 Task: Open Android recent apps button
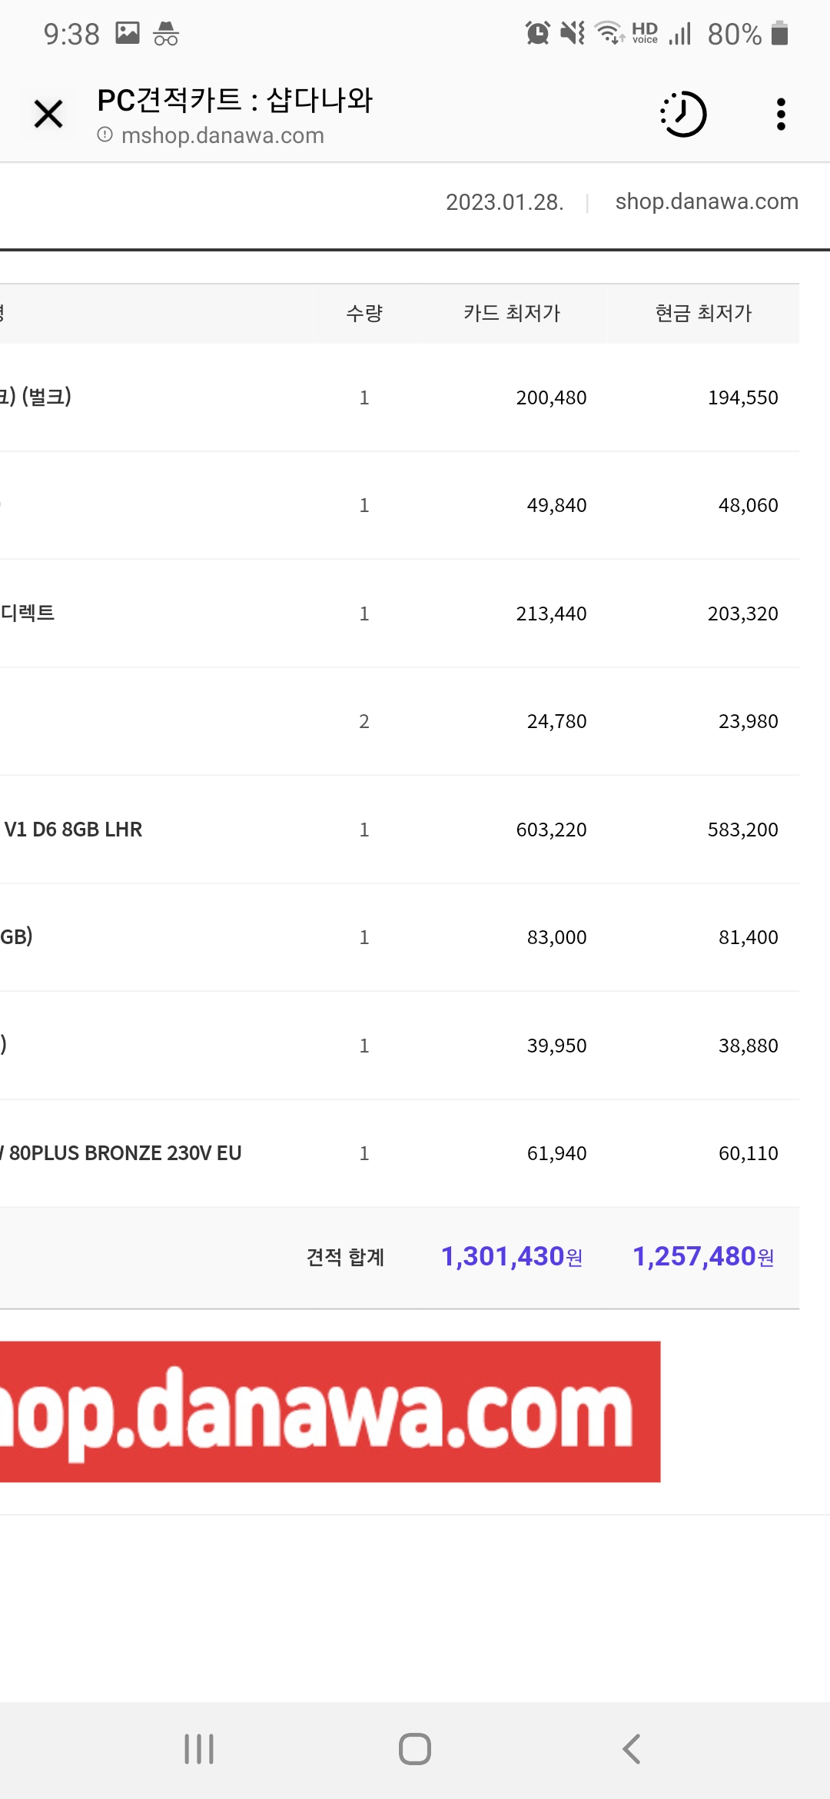[x=199, y=1749]
